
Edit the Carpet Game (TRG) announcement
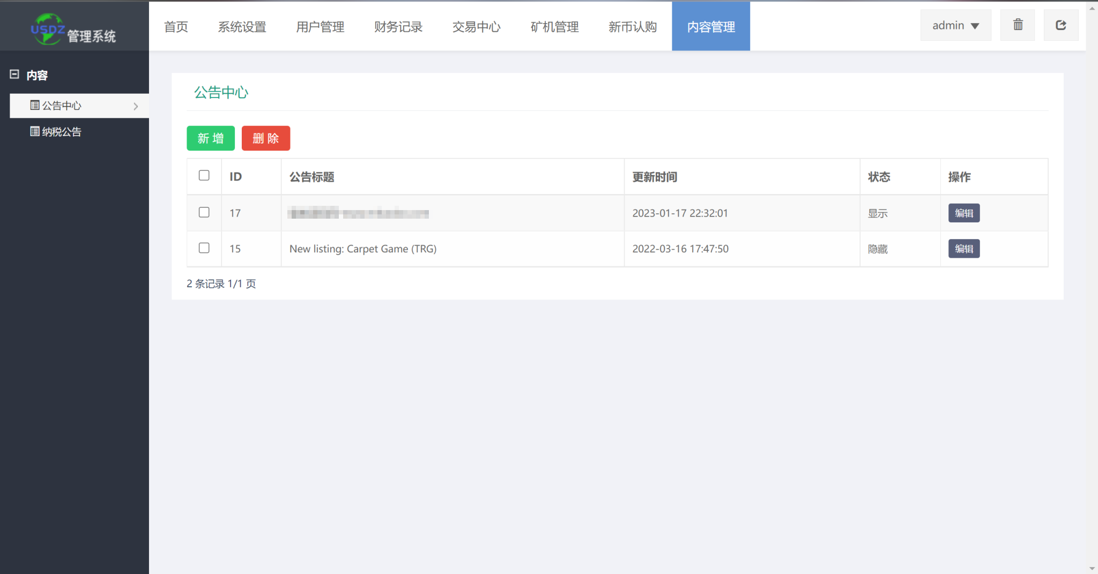tap(963, 249)
